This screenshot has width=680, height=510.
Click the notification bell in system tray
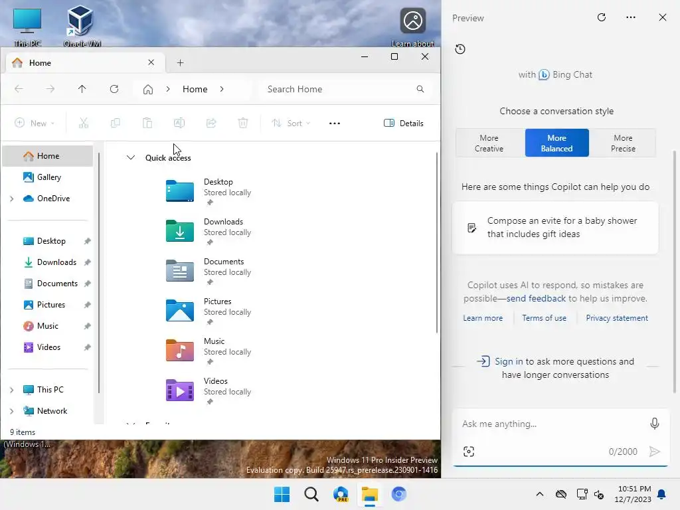pos(662,494)
